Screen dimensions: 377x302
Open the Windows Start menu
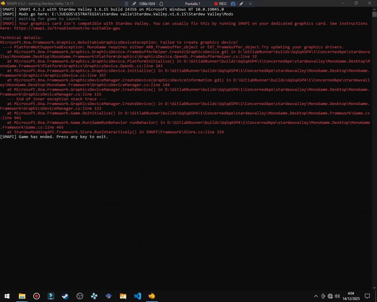7,296
